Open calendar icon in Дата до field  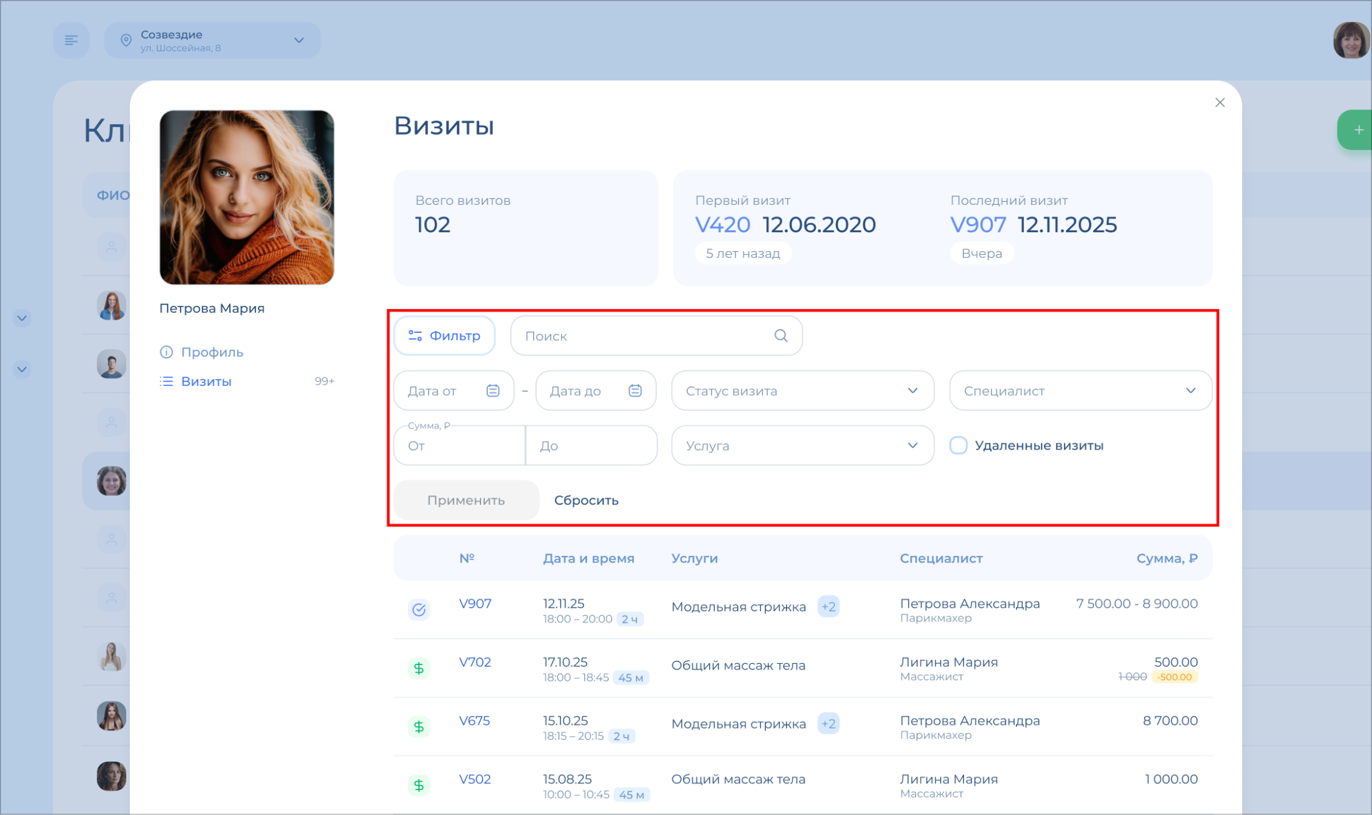pos(635,391)
